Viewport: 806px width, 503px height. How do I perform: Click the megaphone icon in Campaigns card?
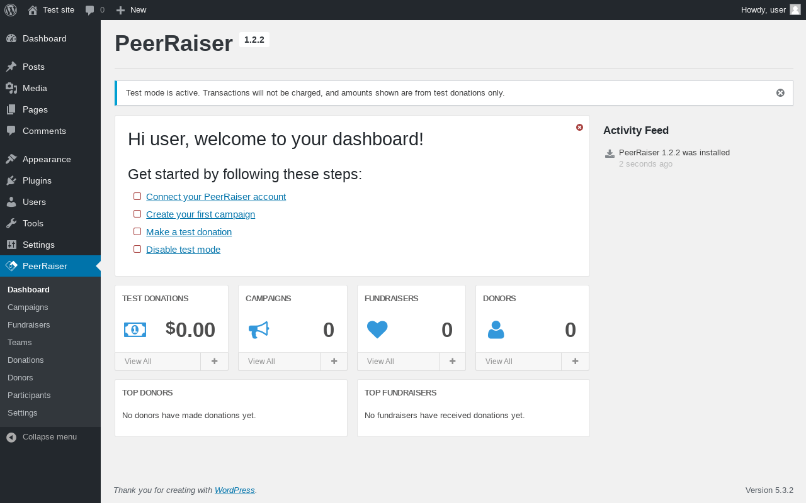pyautogui.click(x=259, y=329)
